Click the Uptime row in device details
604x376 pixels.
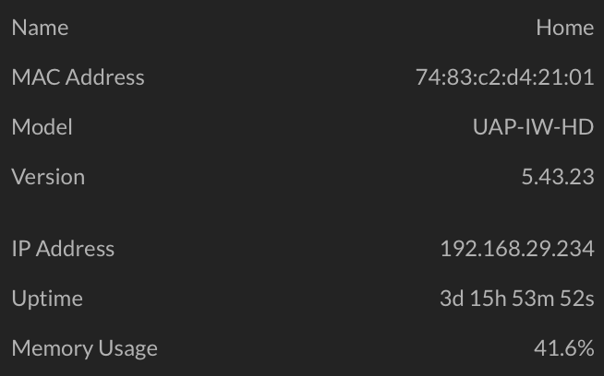[x=302, y=299]
